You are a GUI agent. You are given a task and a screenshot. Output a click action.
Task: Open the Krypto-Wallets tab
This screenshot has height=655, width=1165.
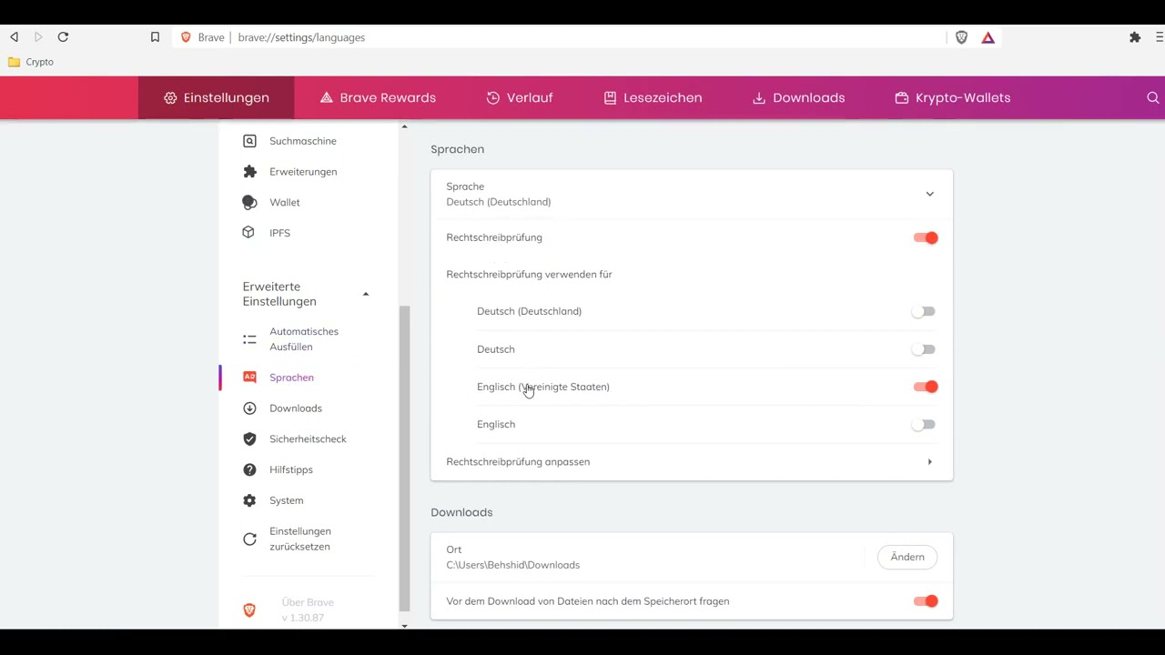coord(953,98)
